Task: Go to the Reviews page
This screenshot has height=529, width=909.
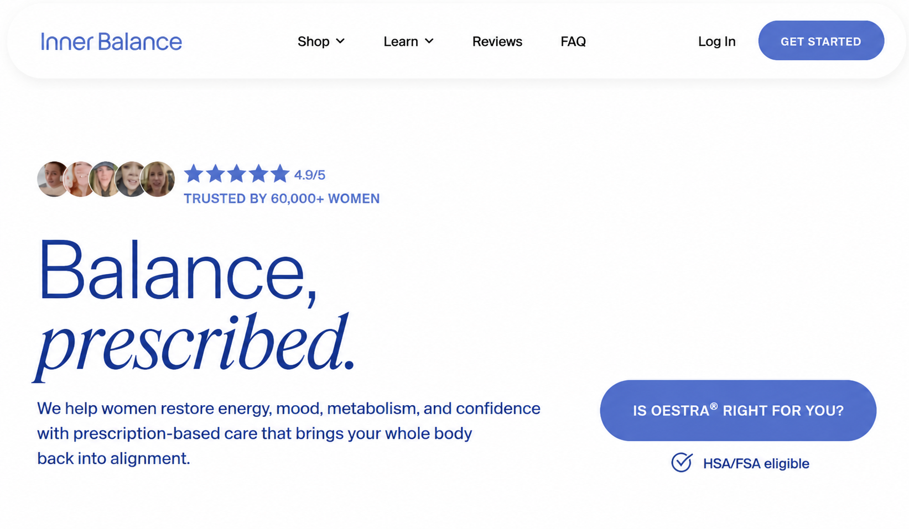Action: [x=497, y=41]
